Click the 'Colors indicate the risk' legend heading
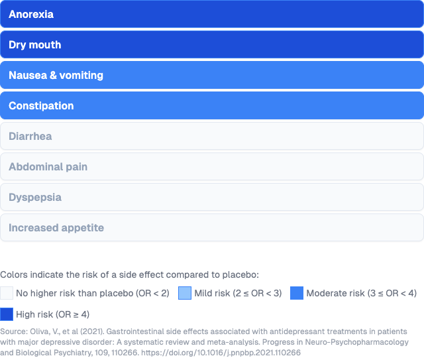Viewport: 424px width, 358px height. [x=129, y=274]
